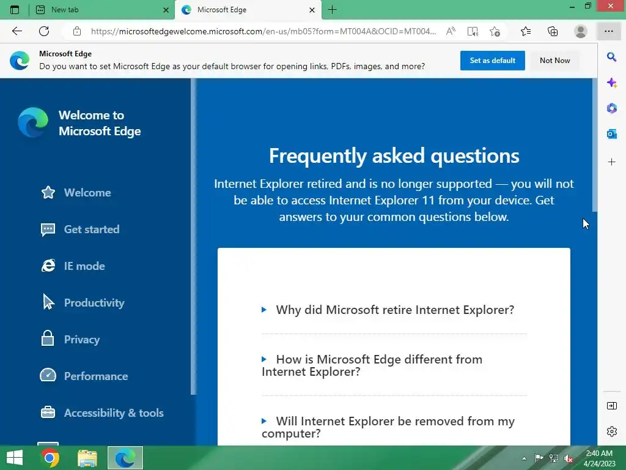
Task: Add this page to favorites
Action: (x=495, y=31)
